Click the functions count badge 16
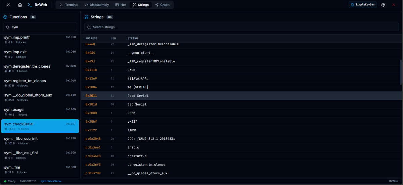The width and height of the screenshot is (403, 185). [x=33, y=17]
